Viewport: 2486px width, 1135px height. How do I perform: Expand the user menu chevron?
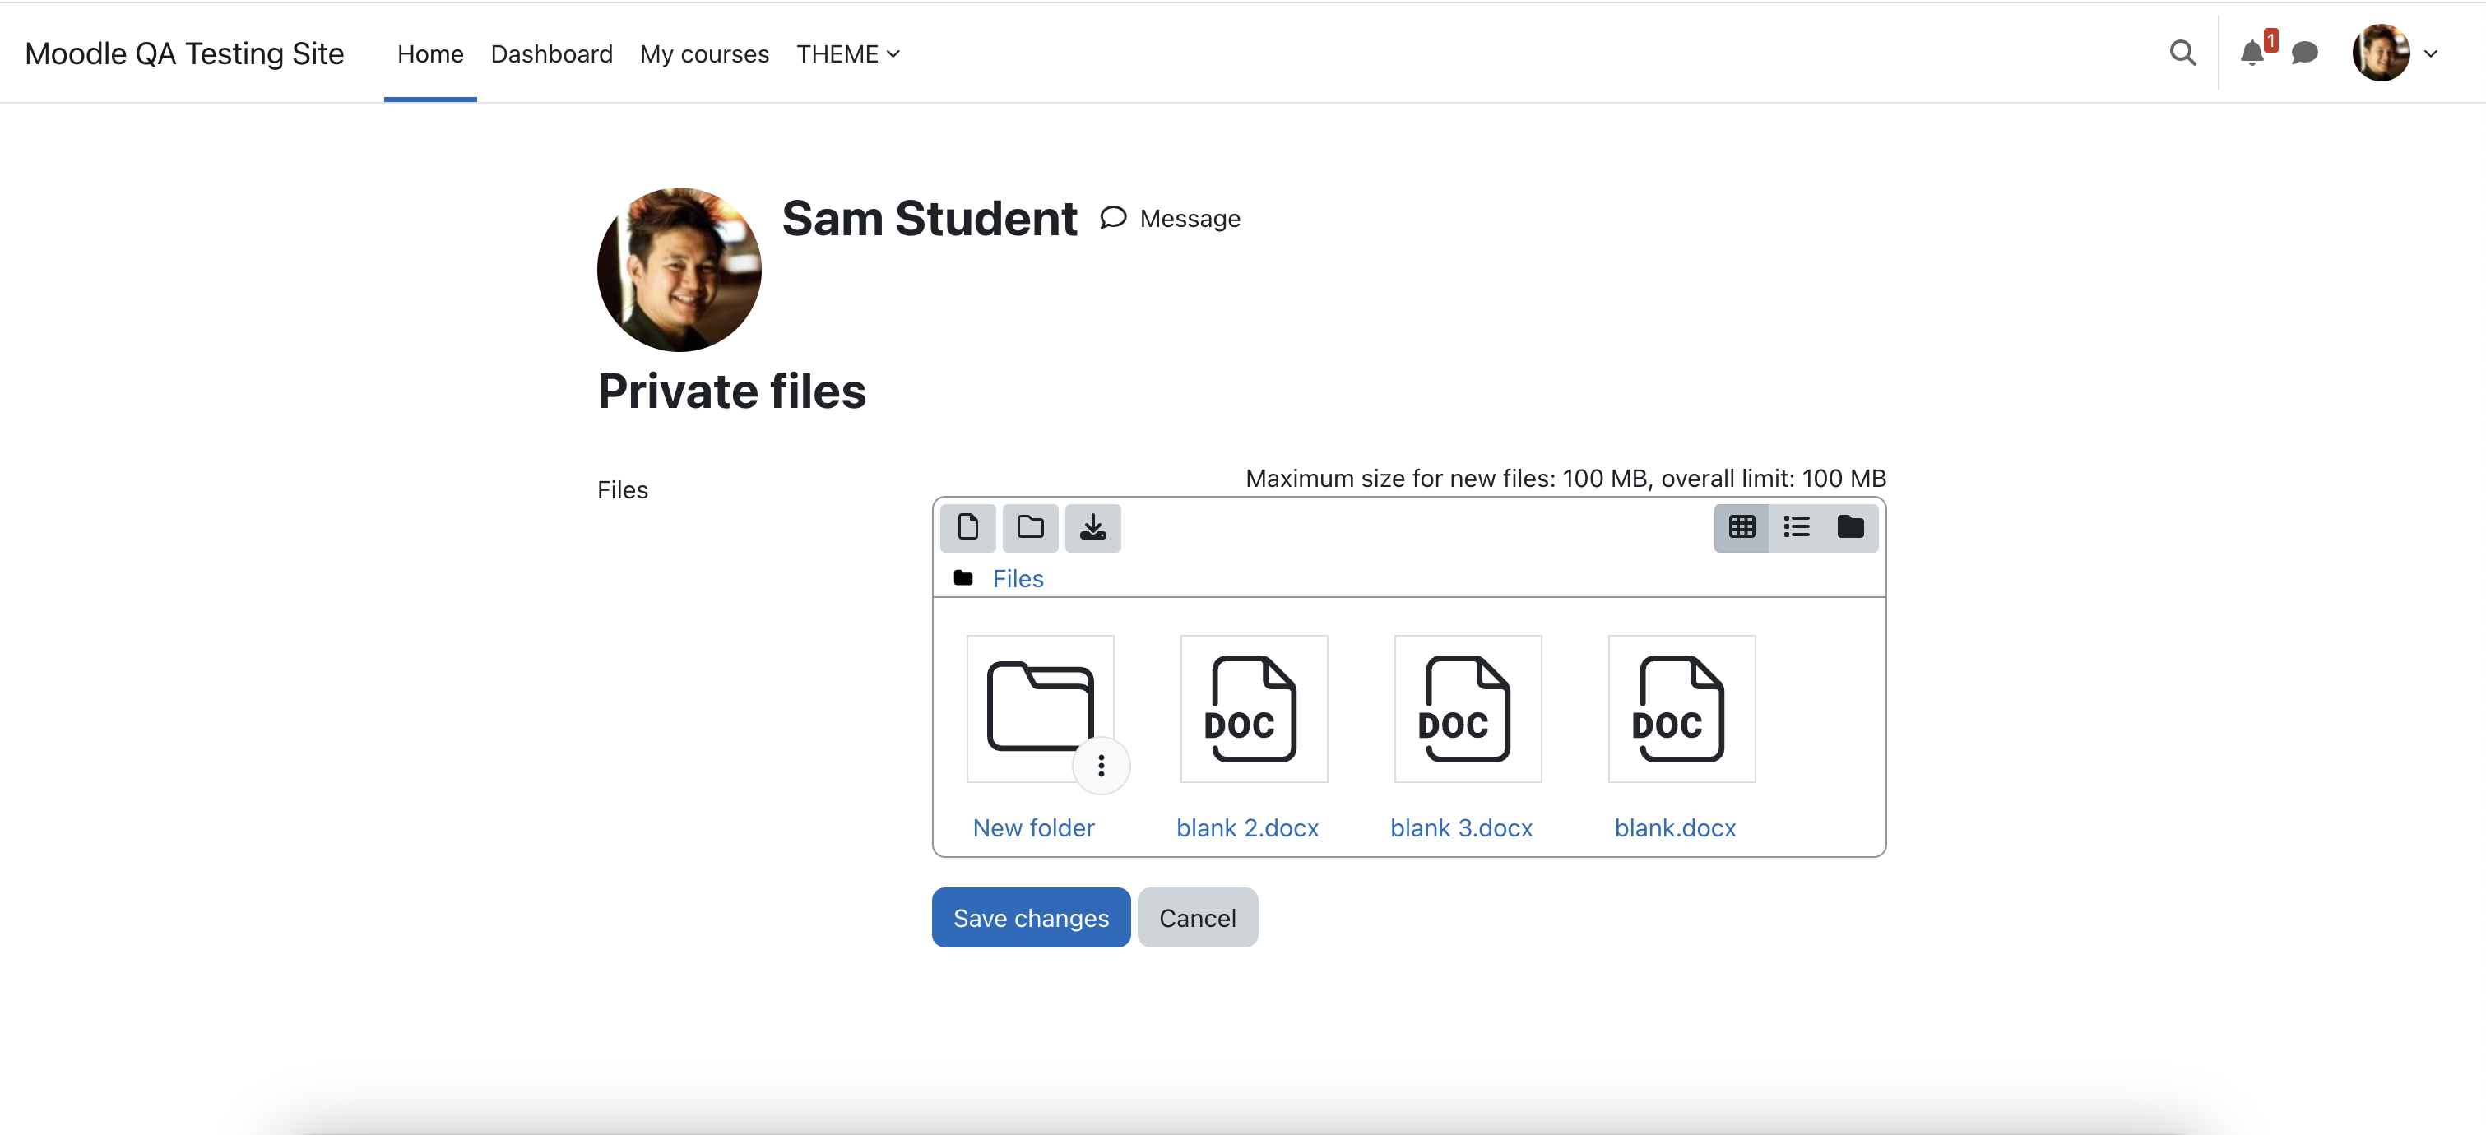click(x=2431, y=54)
